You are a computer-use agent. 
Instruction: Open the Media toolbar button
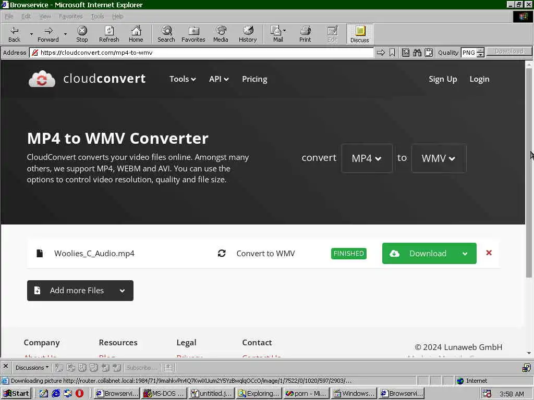[221, 34]
